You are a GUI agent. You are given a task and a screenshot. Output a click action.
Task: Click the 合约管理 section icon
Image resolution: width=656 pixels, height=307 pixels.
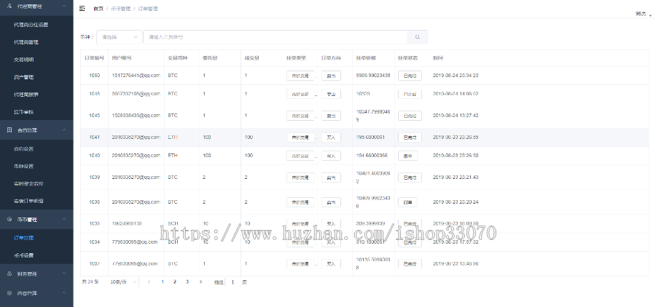(x=9, y=130)
